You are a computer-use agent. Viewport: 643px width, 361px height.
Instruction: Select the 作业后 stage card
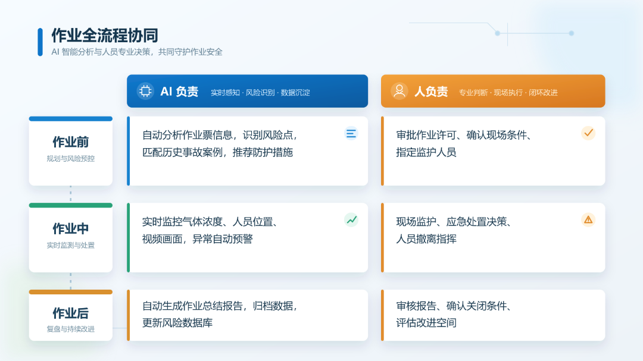coord(70,315)
